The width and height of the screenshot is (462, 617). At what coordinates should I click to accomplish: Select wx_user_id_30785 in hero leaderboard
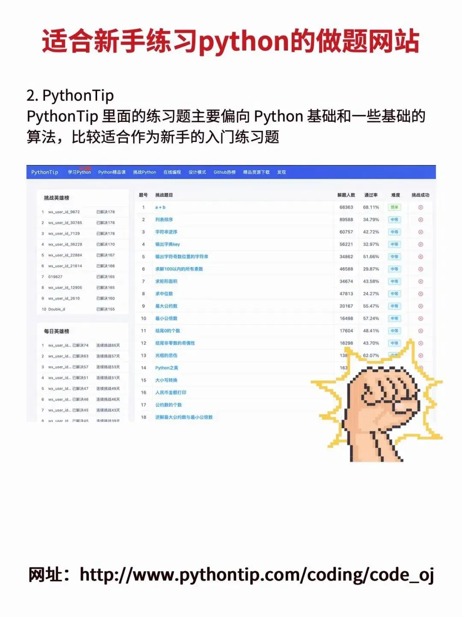pyautogui.click(x=65, y=223)
